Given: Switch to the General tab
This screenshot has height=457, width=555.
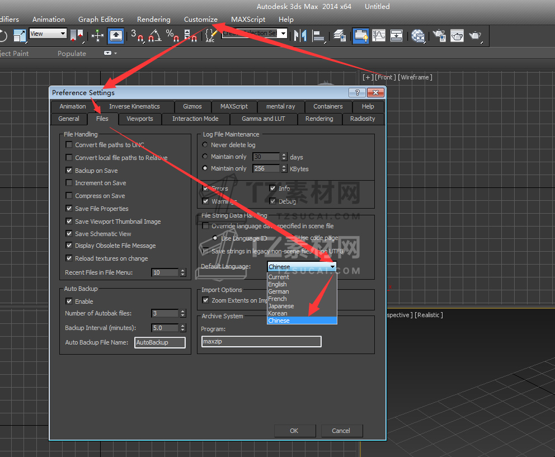Looking at the screenshot, I should [x=69, y=119].
